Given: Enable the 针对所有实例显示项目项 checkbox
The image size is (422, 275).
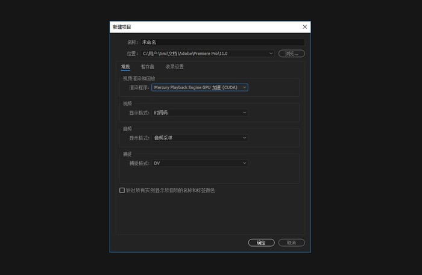Looking at the screenshot, I should click(x=122, y=190).
